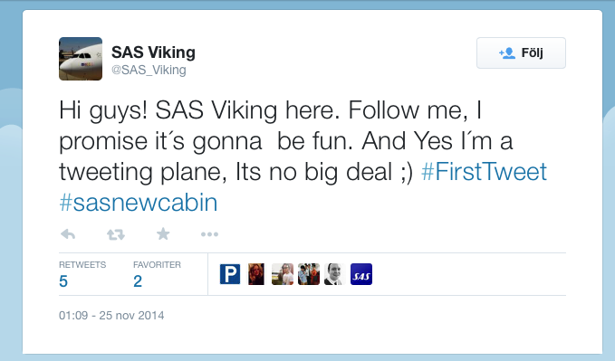Open the red-haired woman avatar profile
The width and height of the screenshot is (615, 361).
point(256,274)
